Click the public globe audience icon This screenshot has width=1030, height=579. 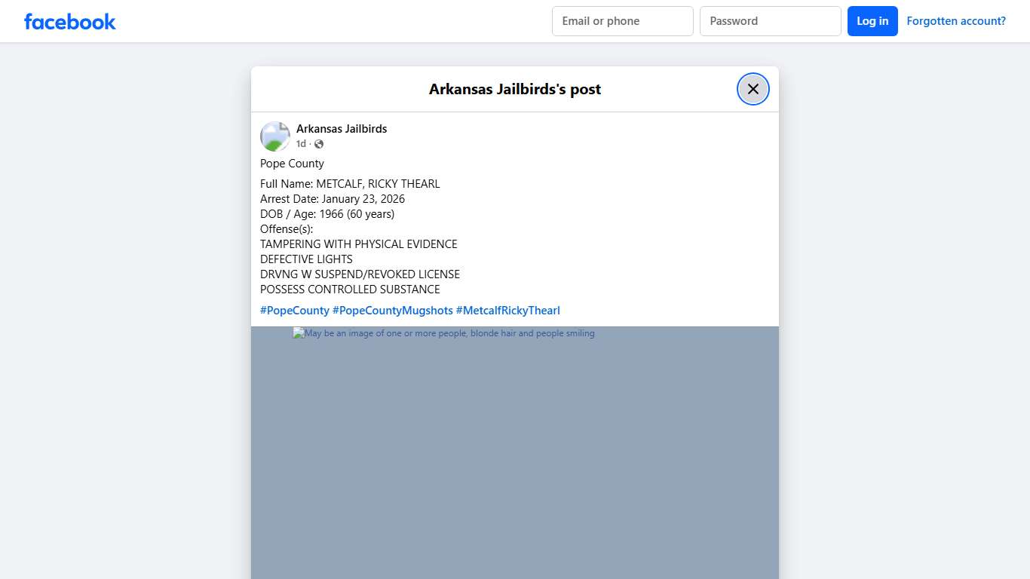coord(319,144)
